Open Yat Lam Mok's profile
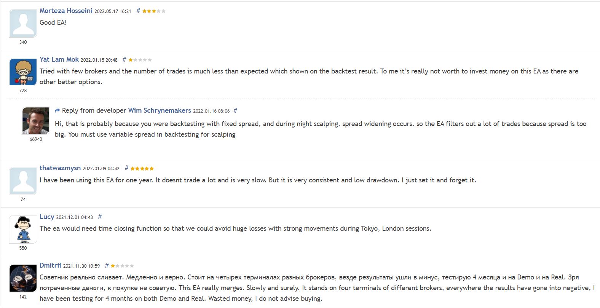 click(x=59, y=59)
